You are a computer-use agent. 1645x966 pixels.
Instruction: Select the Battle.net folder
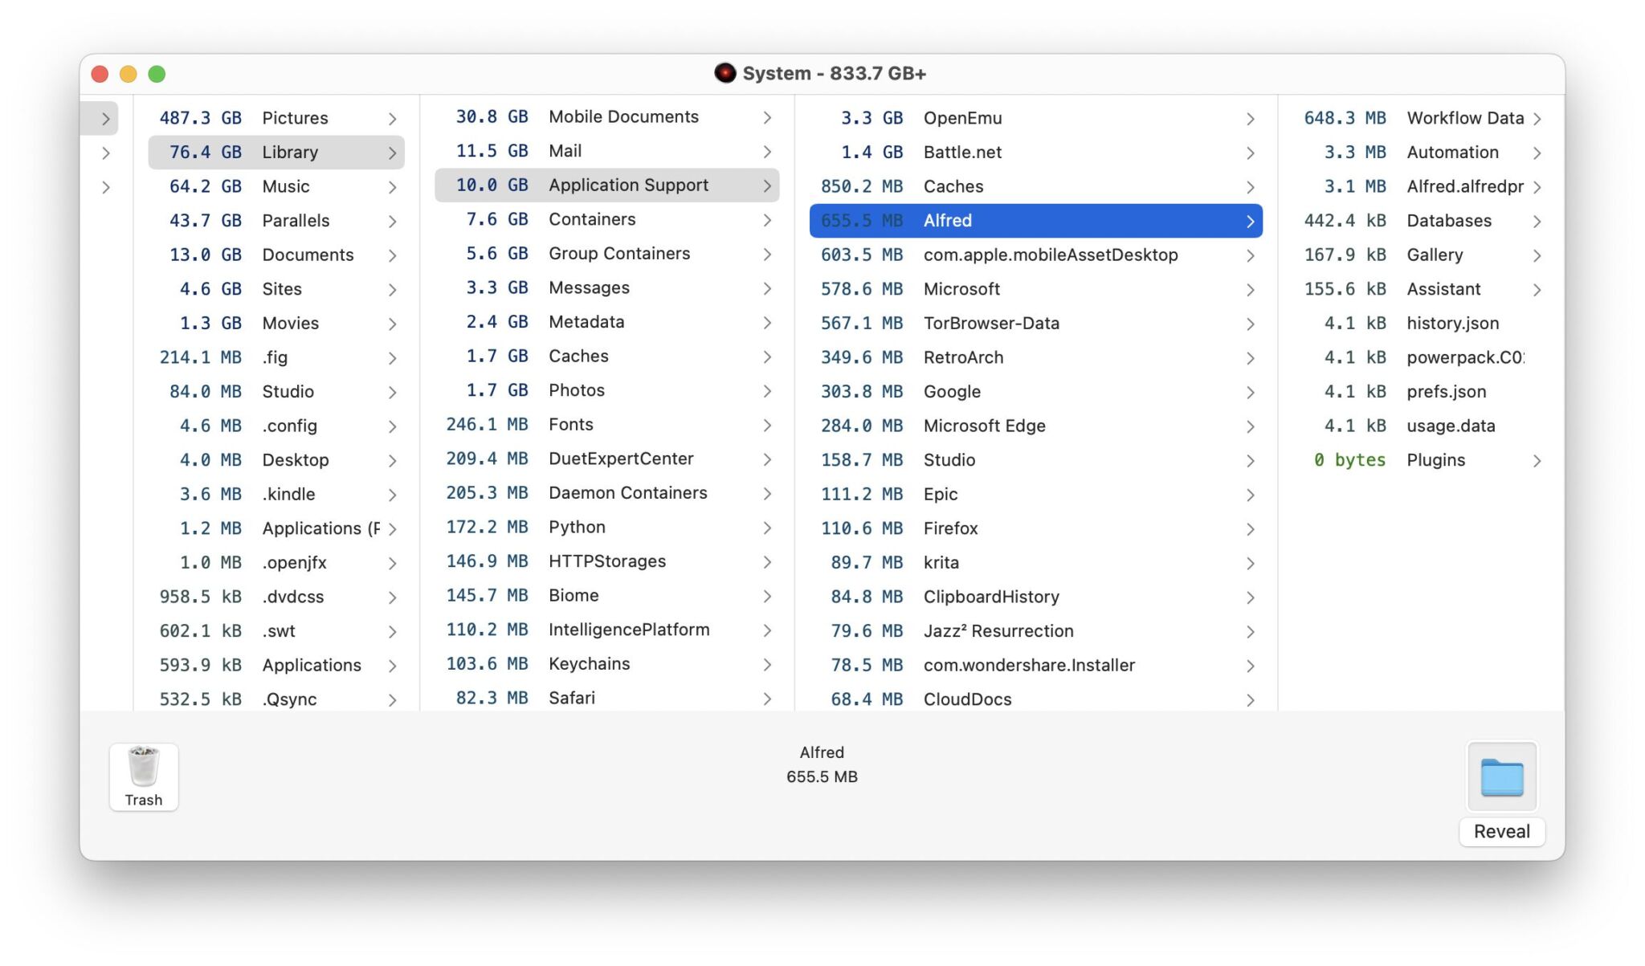click(x=1035, y=153)
